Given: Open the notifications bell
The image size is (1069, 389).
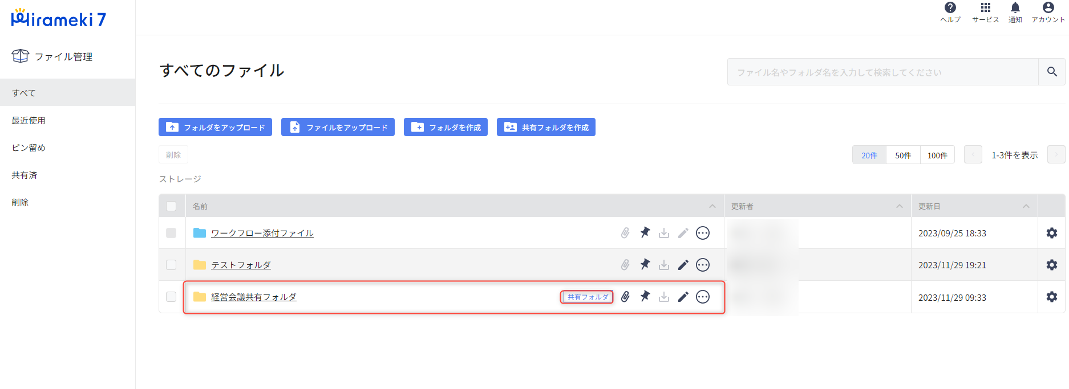Looking at the screenshot, I should click(1015, 8).
